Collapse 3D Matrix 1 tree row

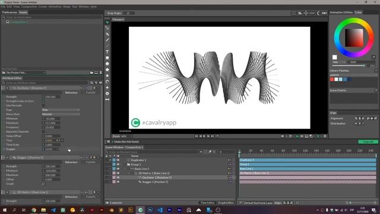(129, 173)
